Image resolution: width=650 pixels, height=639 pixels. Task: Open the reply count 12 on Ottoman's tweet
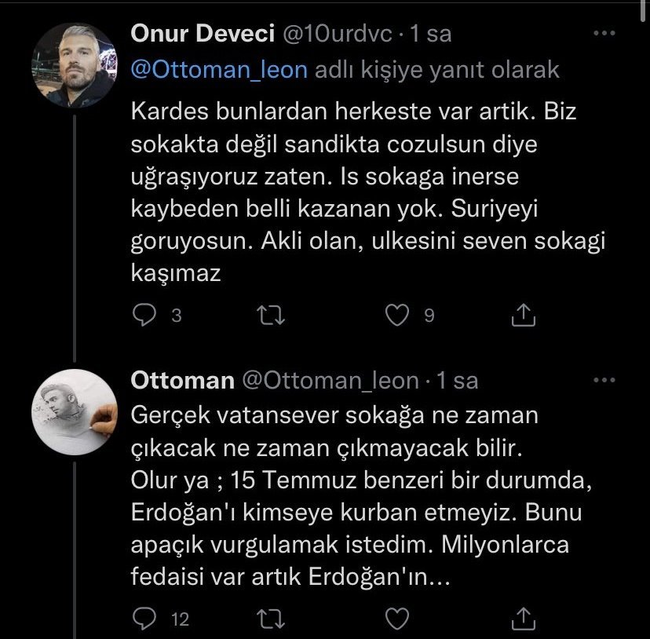[x=180, y=619]
